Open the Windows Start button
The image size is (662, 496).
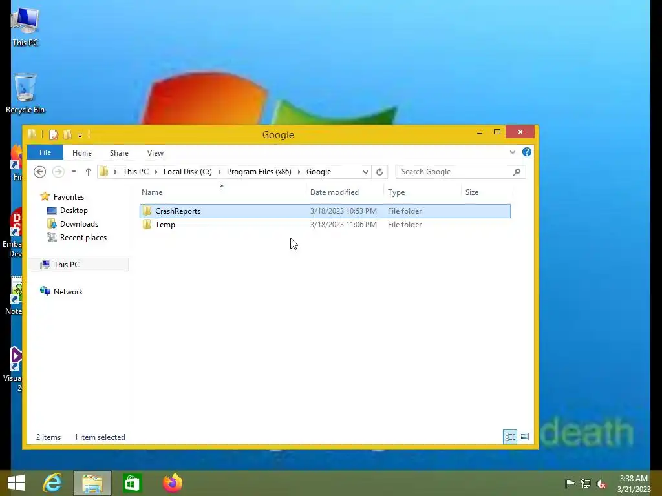[16, 483]
